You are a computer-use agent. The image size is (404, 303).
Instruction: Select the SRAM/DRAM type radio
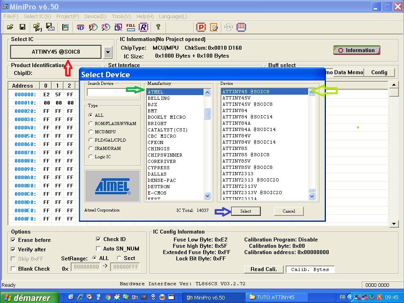(x=90, y=148)
